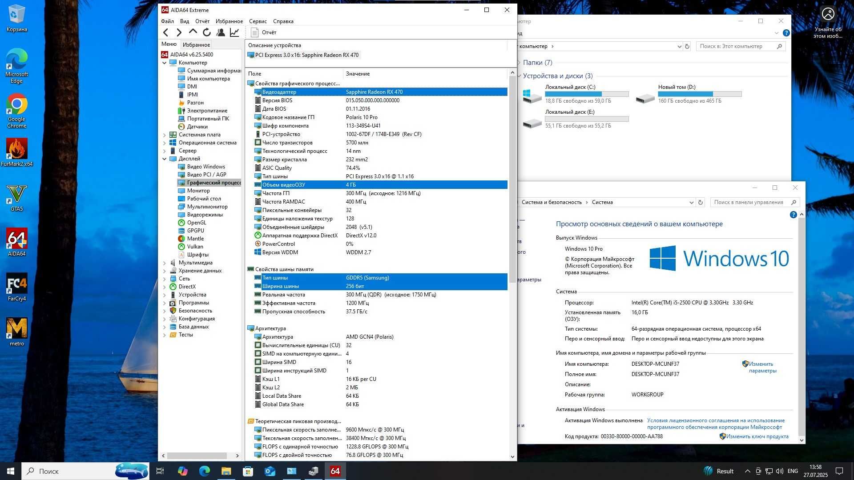Click the Back arrow in AIDA64 toolbar
The image size is (854, 480).
point(166,32)
